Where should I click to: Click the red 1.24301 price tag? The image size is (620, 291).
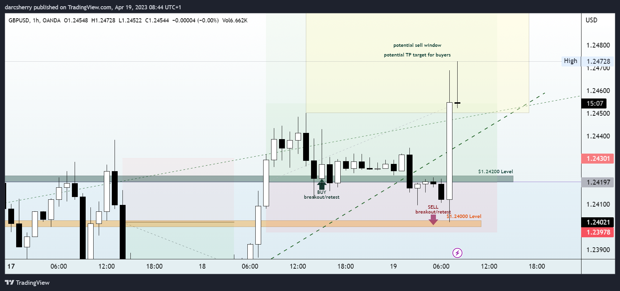[x=598, y=158]
